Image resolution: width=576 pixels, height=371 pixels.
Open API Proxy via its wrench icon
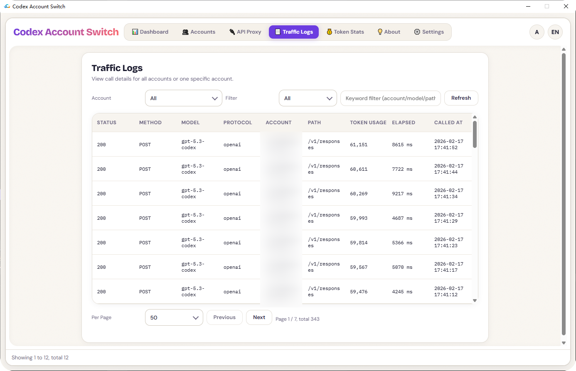click(x=231, y=32)
